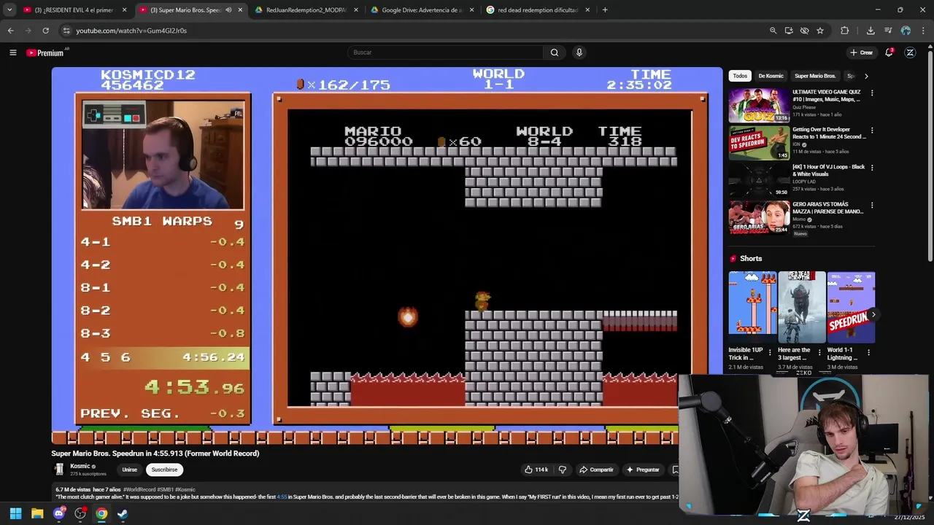934x525 pixels.
Task: Mute the Super Mario Bros. tab audio
Action: click(228, 10)
